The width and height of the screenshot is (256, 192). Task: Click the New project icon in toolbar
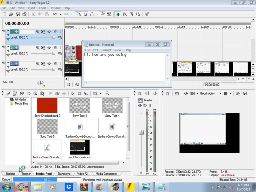4,14
